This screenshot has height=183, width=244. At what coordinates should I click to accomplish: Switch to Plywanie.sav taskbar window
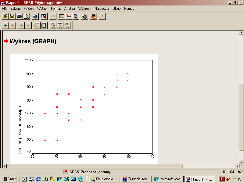pyautogui.click(x=136, y=179)
